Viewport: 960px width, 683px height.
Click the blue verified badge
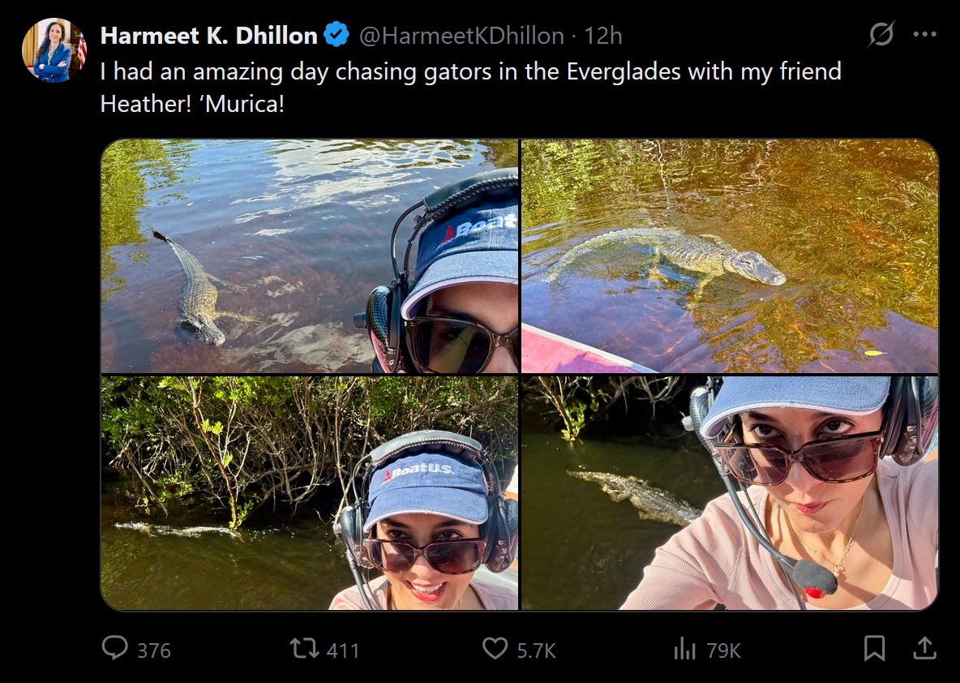tap(336, 35)
